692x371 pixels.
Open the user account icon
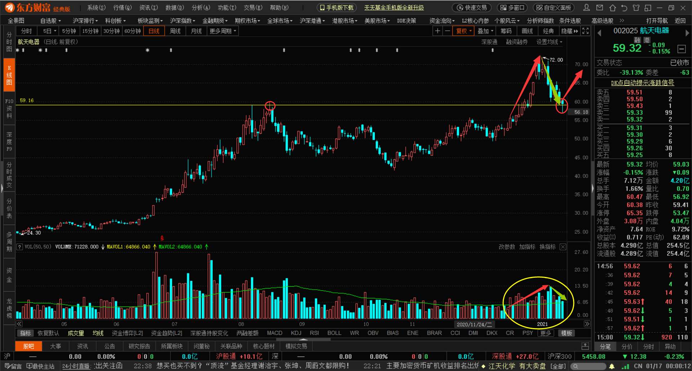(x=586, y=8)
